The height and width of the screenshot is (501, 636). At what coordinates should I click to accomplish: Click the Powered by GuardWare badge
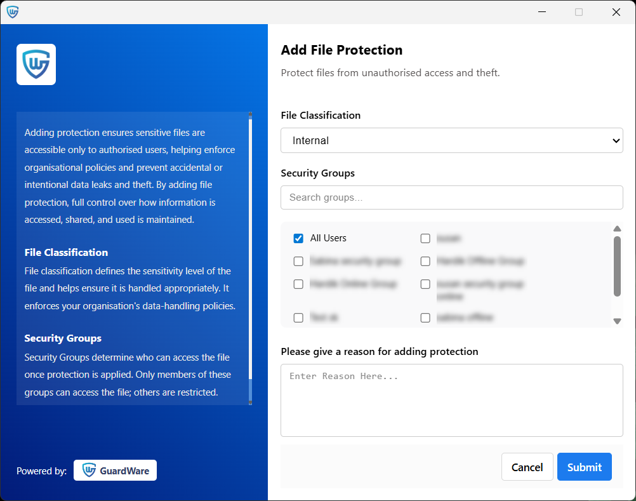(x=115, y=470)
